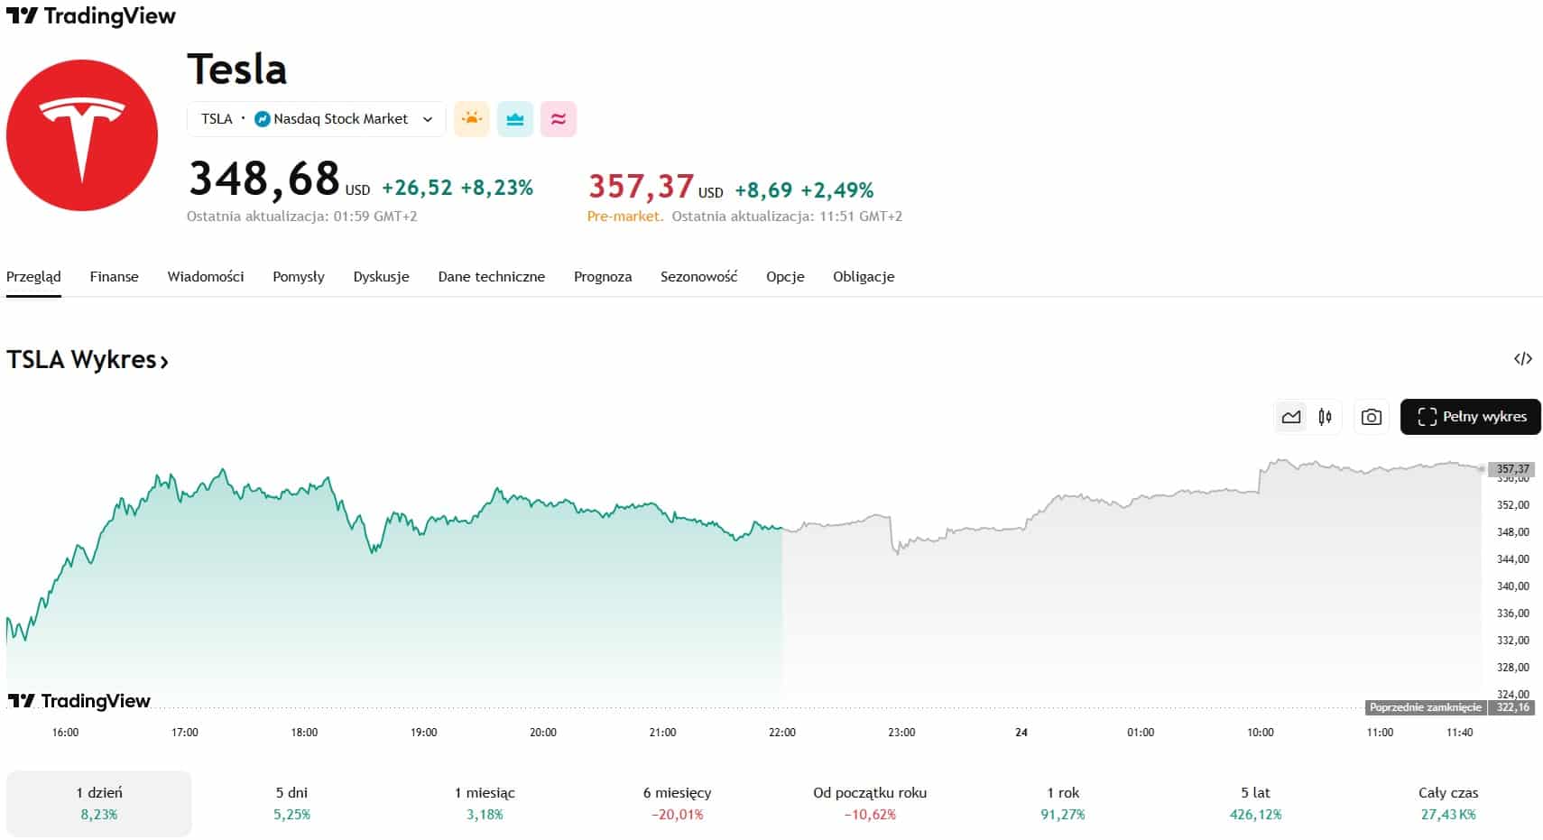
Task: Click the TradingView watermark on chart
Action: point(79,701)
